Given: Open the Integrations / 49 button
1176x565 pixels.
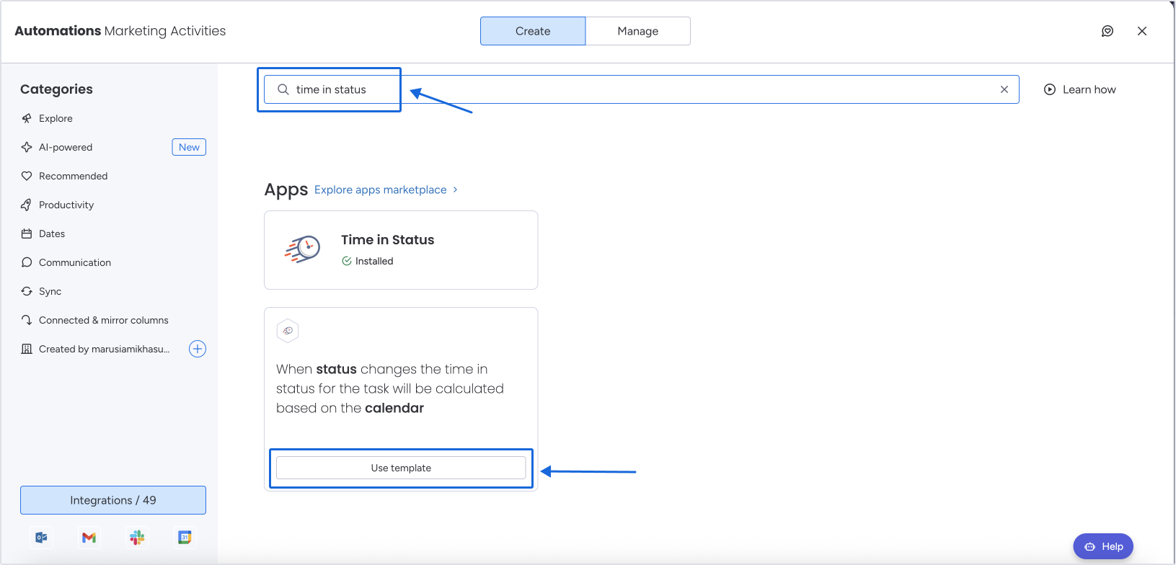Looking at the screenshot, I should 113,500.
